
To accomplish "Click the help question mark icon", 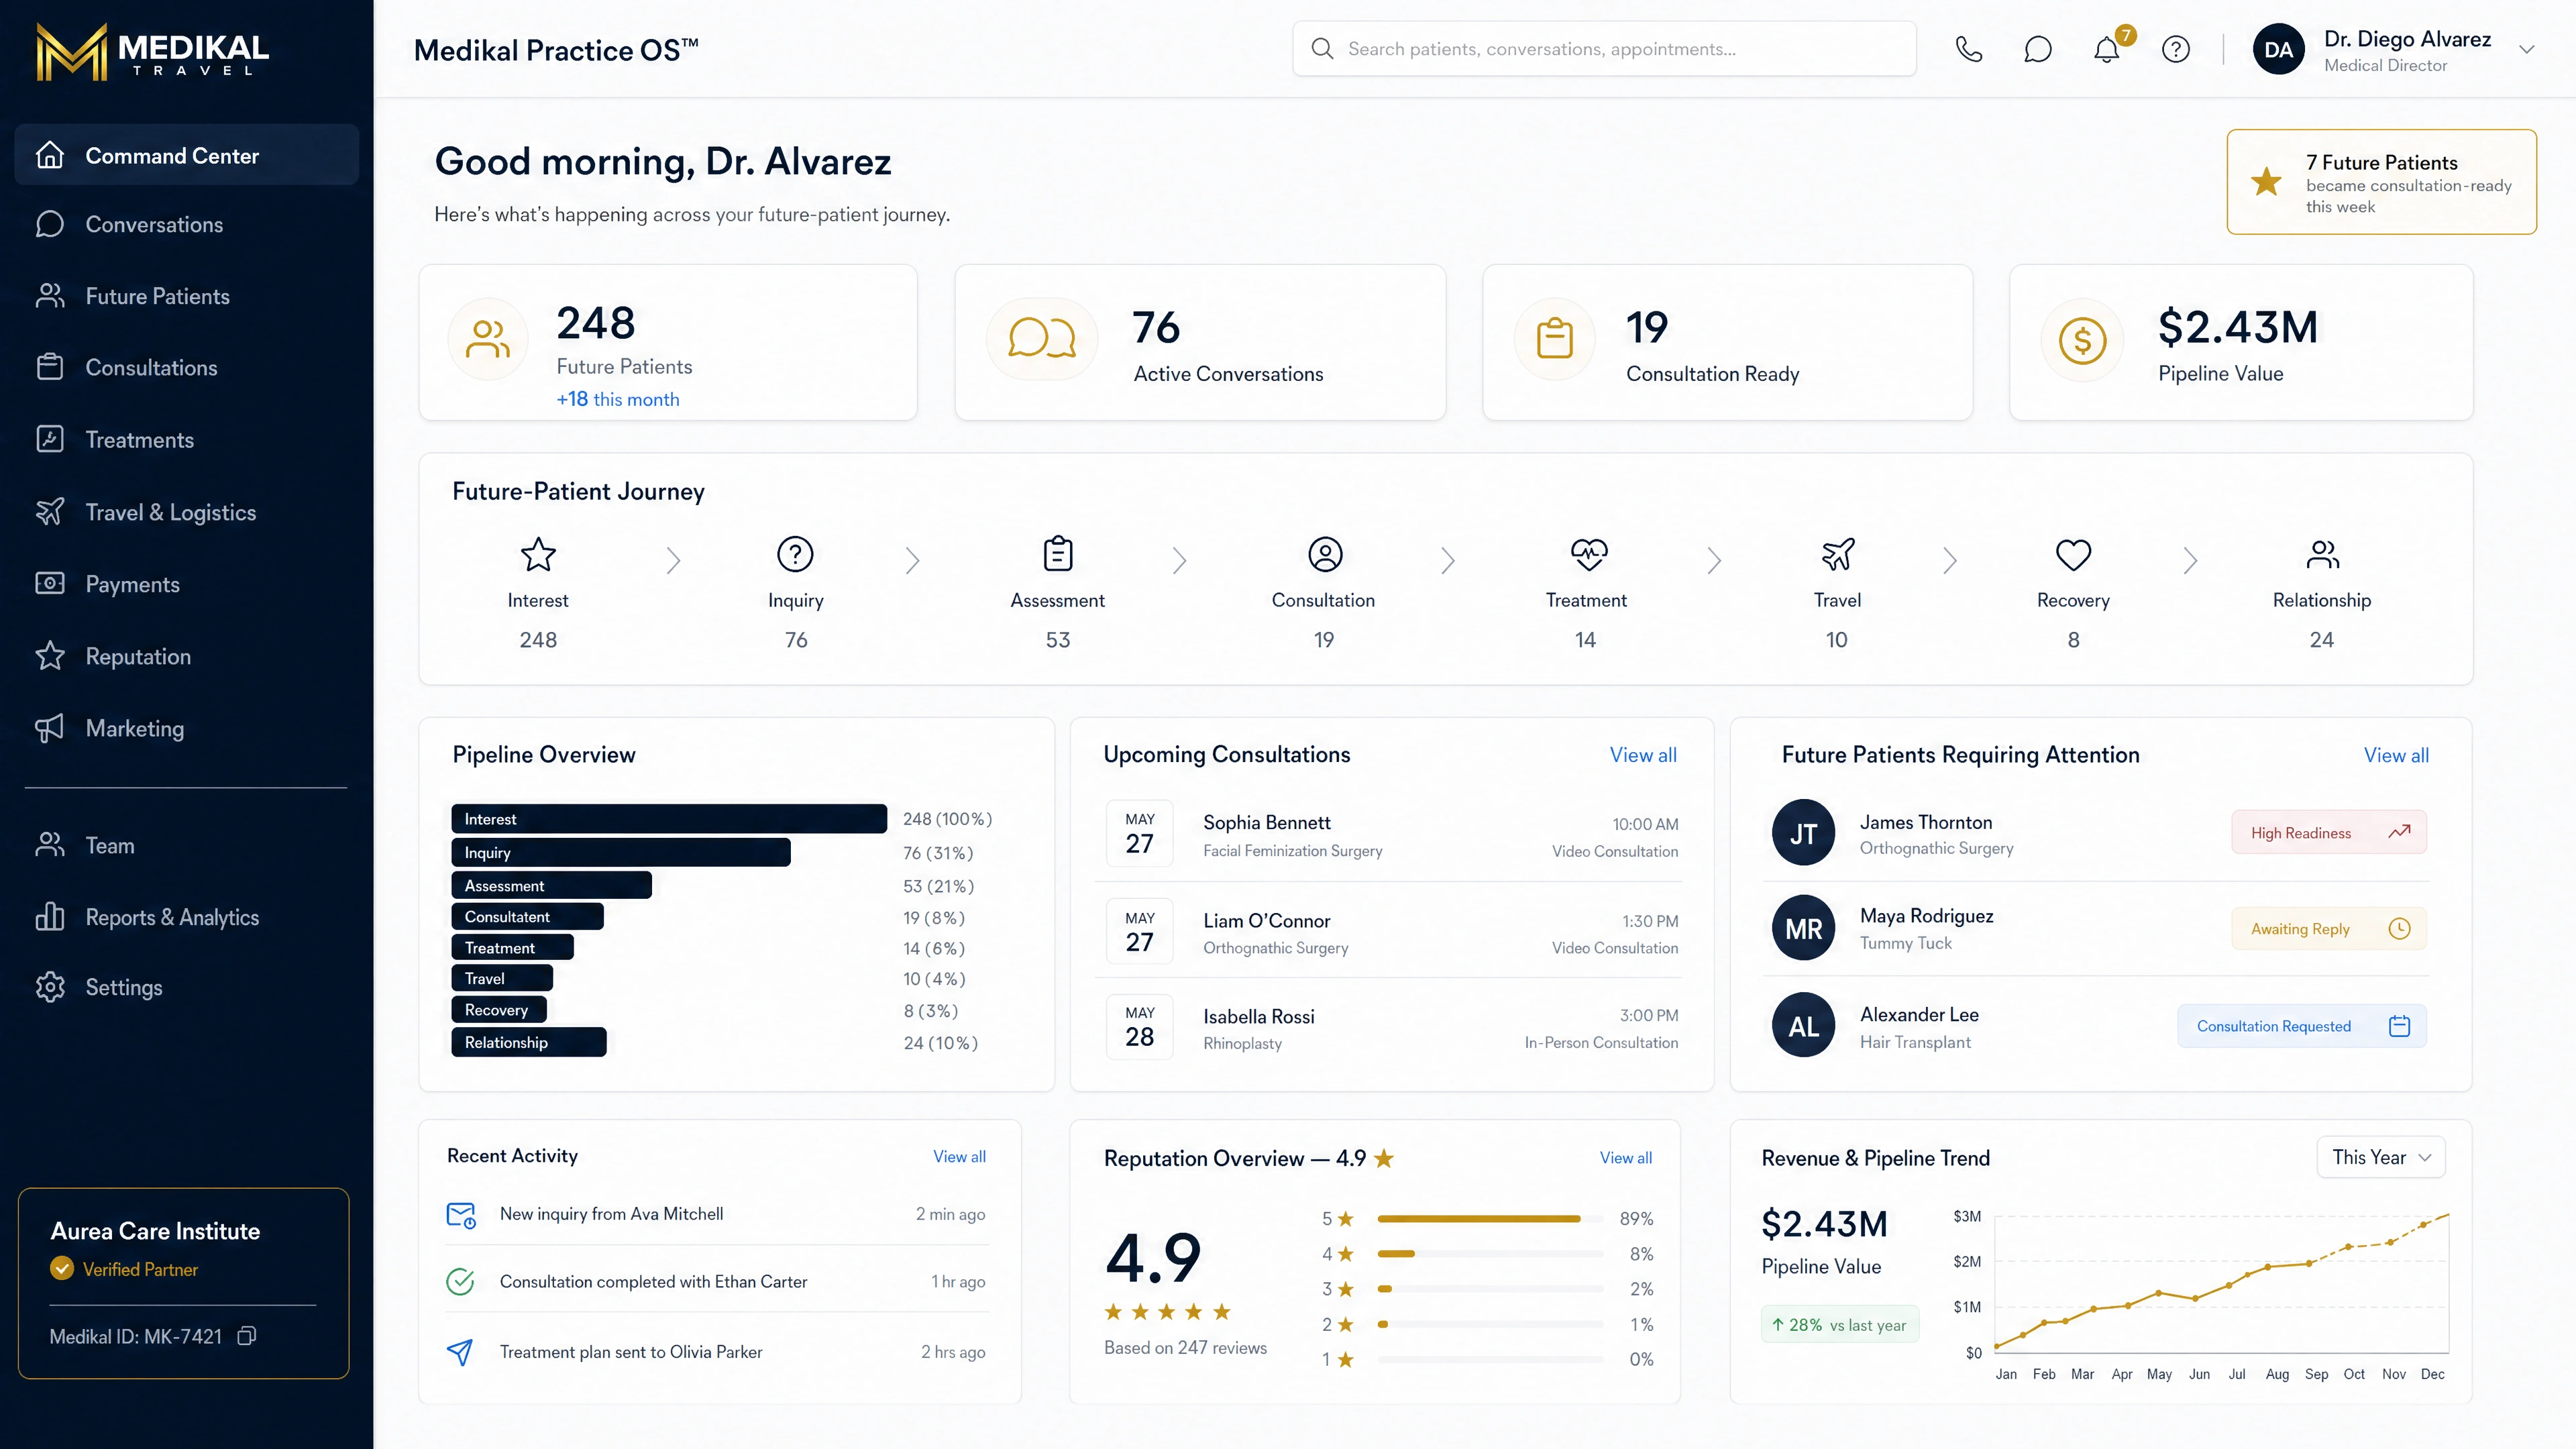I will pos(2176,49).
